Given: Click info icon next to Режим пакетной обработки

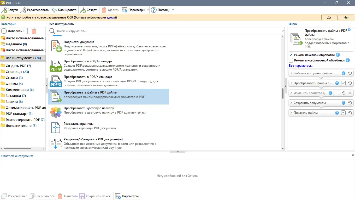Looking at the screenshot, I should click(x=338, y=55).
